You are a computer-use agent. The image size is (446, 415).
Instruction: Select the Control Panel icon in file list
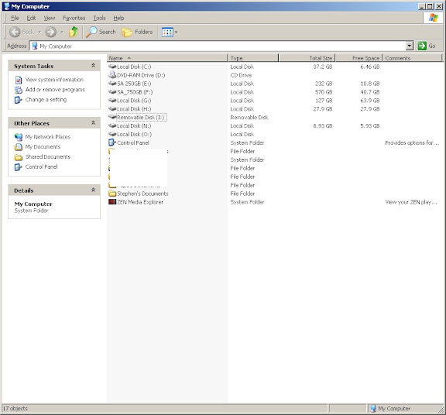(112, 142)
